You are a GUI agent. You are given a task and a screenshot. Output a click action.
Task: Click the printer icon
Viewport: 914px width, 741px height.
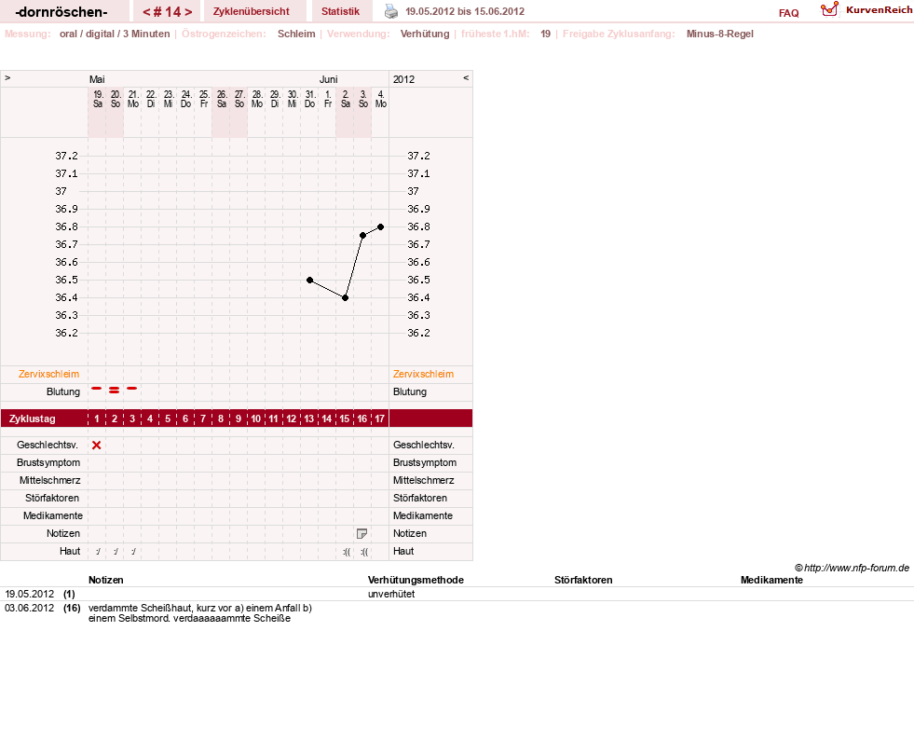[391, 11]
